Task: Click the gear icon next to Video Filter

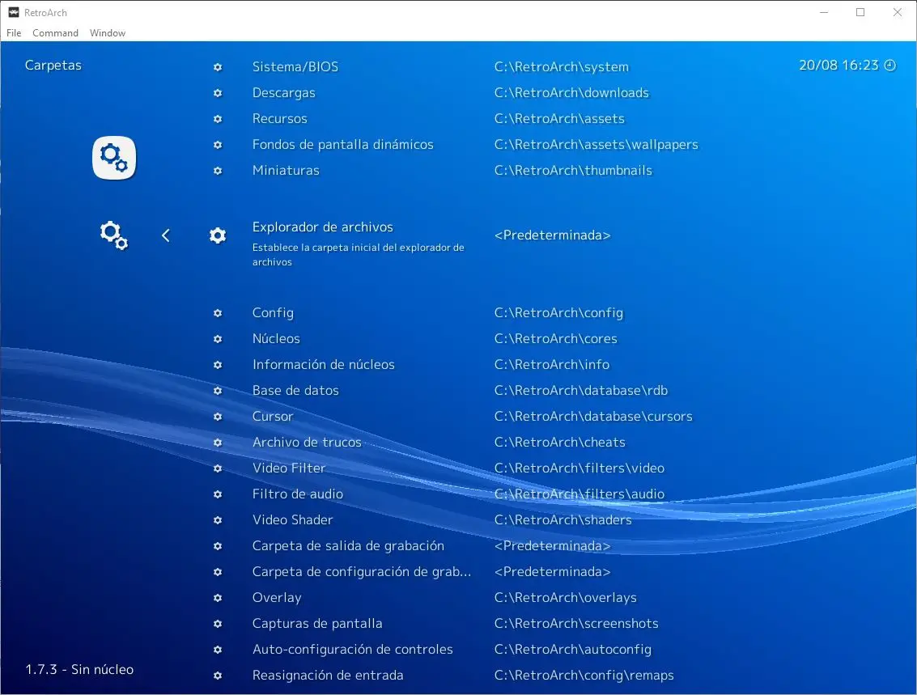Action: [x=218, y=468]
